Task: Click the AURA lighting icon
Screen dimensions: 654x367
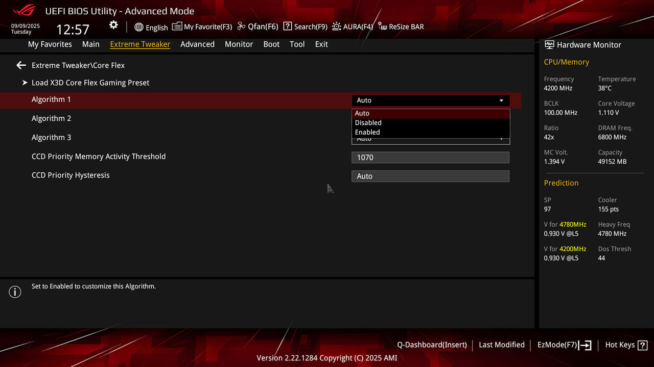Action: [337, 27]
